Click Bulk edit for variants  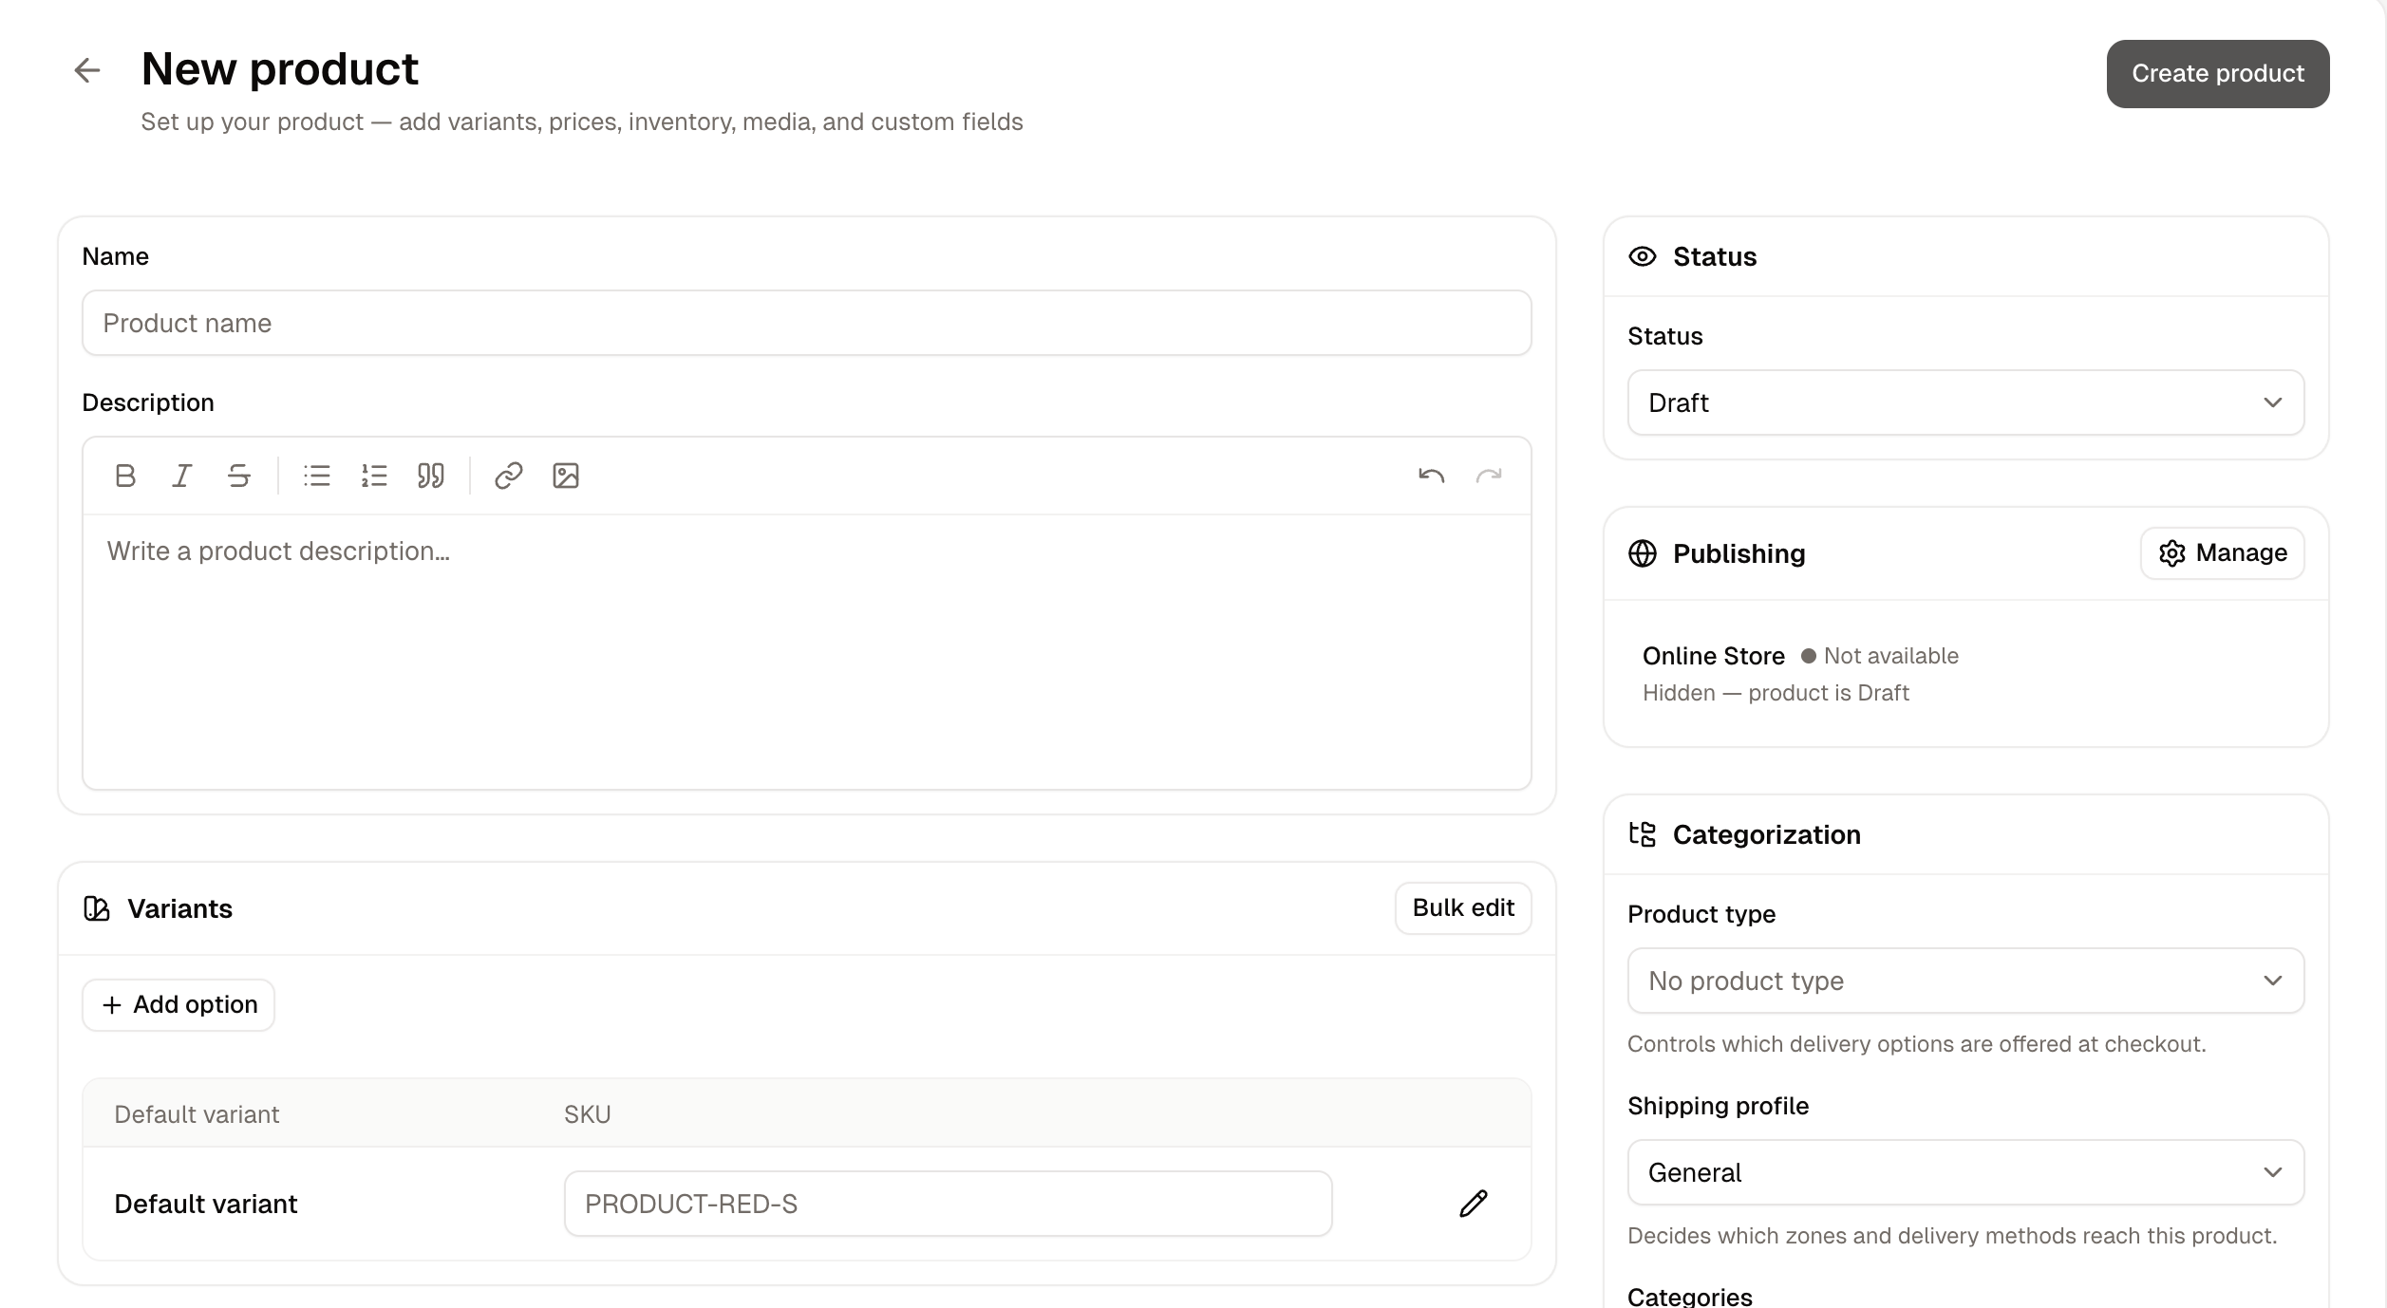pos(1463,908)
